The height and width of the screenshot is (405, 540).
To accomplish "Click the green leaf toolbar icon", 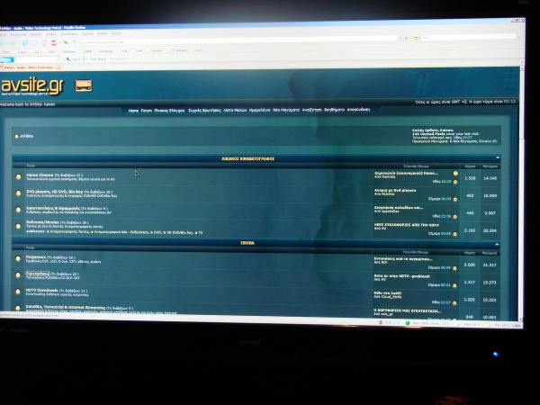I will [66, 42].
